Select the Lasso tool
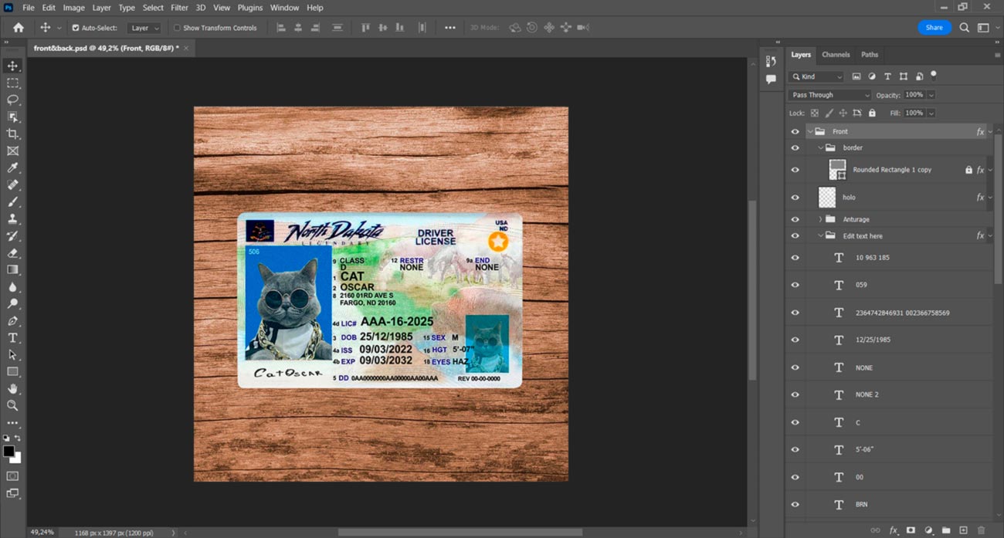The width and height of the screenshot is (1004, 538). pos(12,100)
